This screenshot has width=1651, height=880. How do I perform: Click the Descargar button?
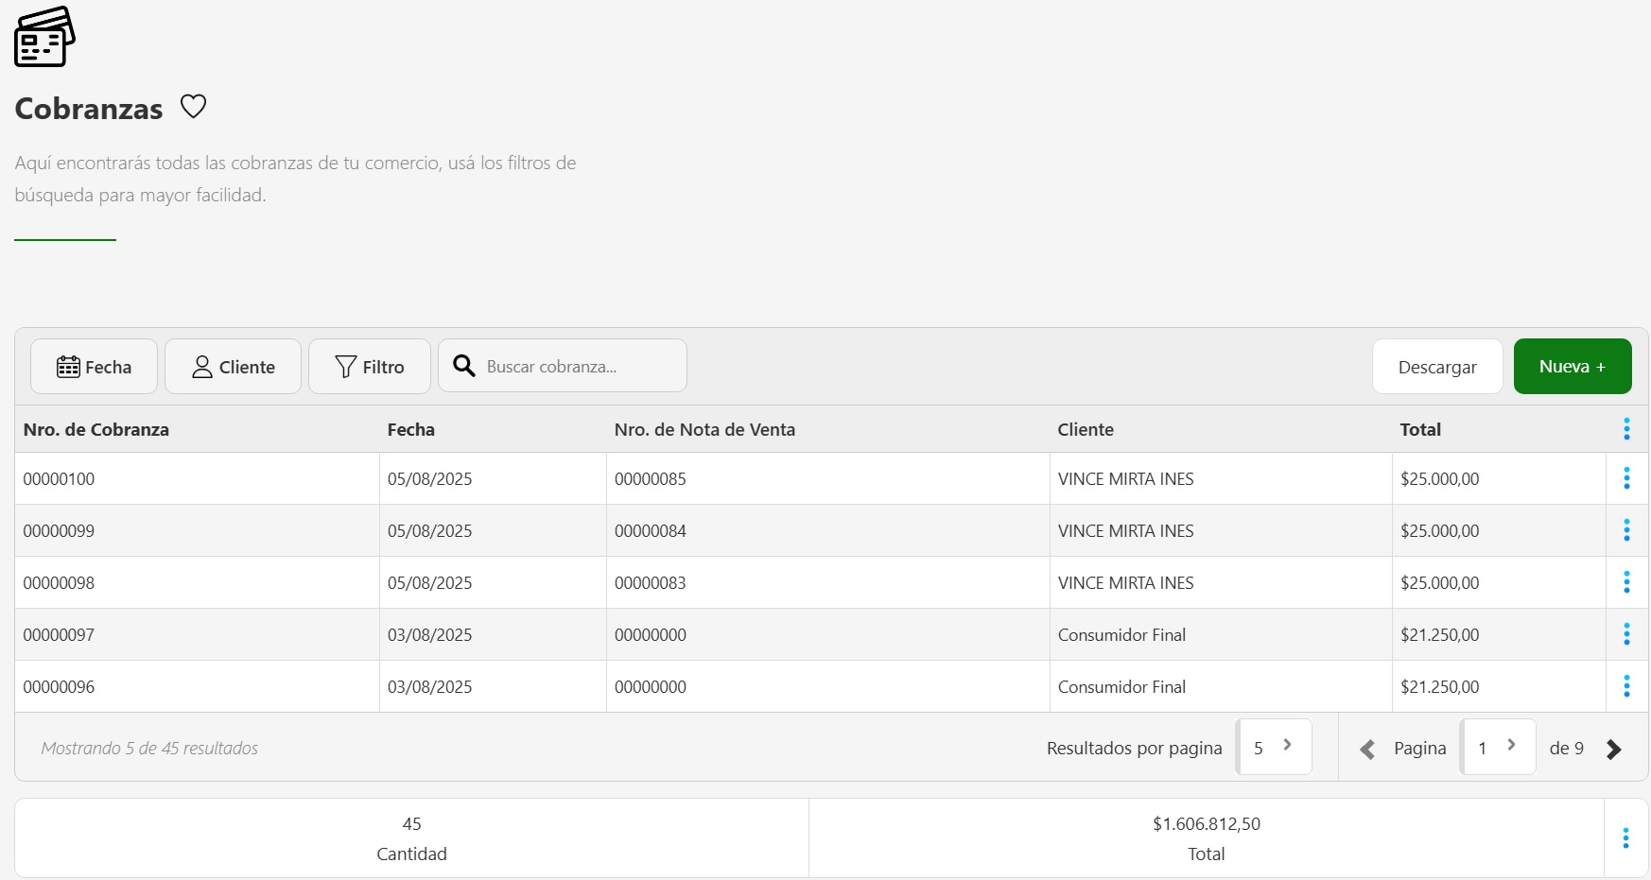(1436, 367)
